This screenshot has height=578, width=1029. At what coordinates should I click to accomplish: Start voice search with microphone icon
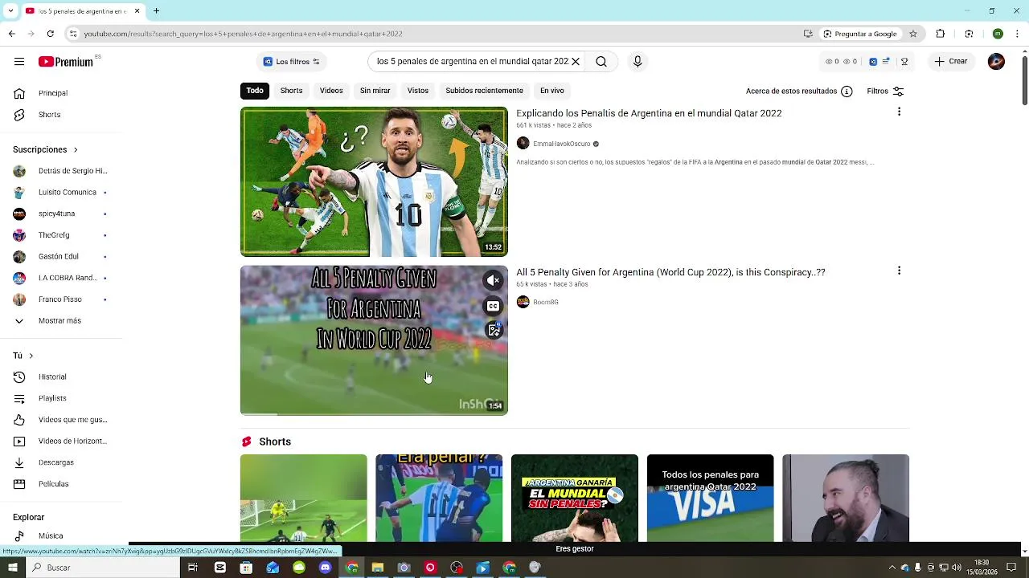click(x=637, y=62)
